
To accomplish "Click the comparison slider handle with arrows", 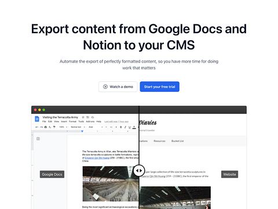I will [139, 171].
